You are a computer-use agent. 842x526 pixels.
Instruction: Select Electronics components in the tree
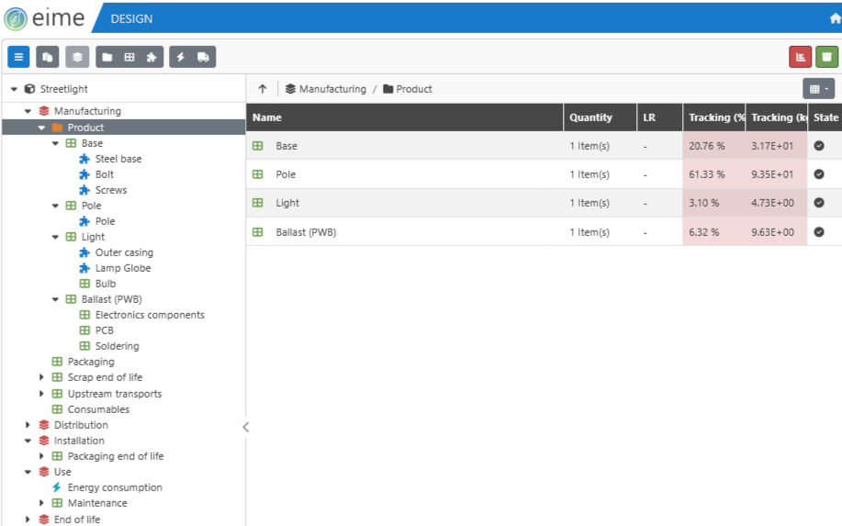pos(150,315)
